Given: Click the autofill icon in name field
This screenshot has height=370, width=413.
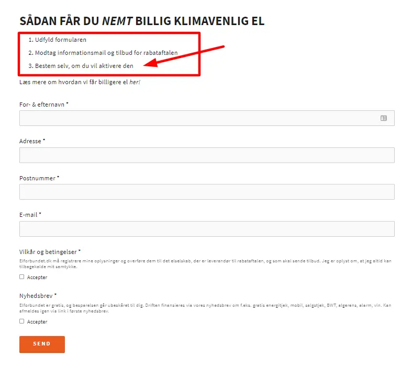Looking at the screenshot, I should (x=384, y=118).
